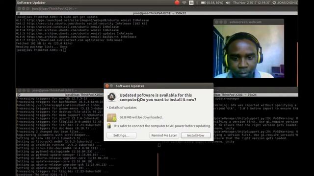Open the sound volume menu
Image resolution: width=314 pixels, height=176 pixels.
(x=228, y=2)
